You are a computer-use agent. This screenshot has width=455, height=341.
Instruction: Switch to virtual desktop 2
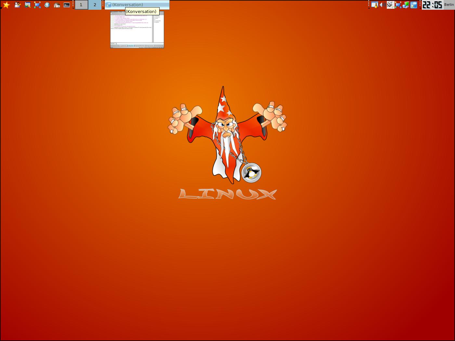[x=95, y=5]
